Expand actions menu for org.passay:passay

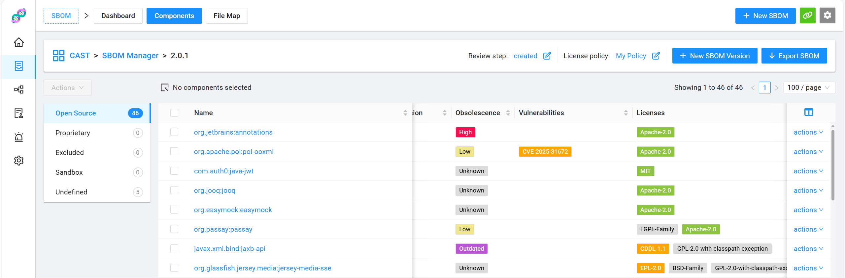tap(808, 229)
